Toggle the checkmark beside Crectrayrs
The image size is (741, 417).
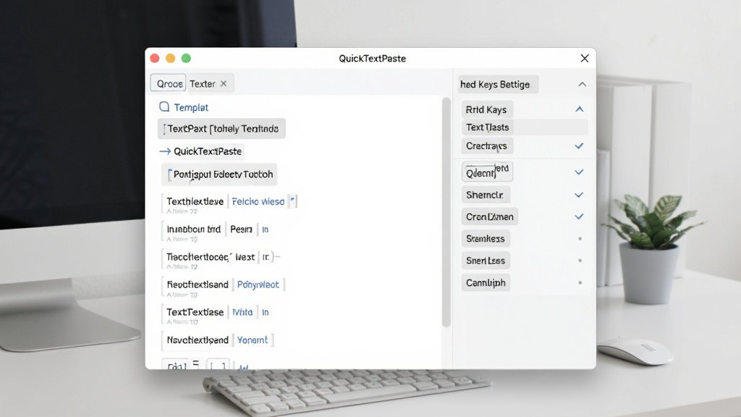click(579, 146)
